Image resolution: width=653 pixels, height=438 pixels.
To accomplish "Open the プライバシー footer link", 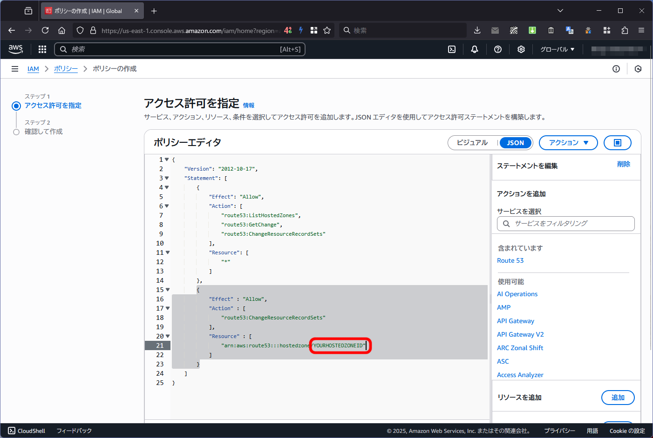I will [559, 431].
